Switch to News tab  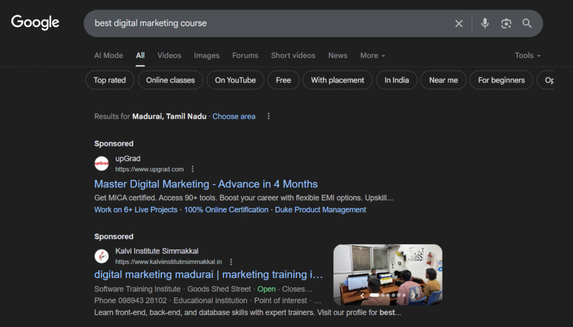tap(337, 55)
